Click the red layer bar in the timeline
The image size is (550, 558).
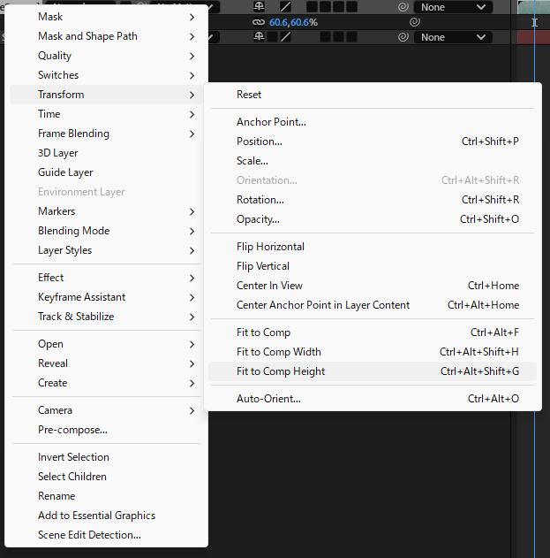point(533,37)
